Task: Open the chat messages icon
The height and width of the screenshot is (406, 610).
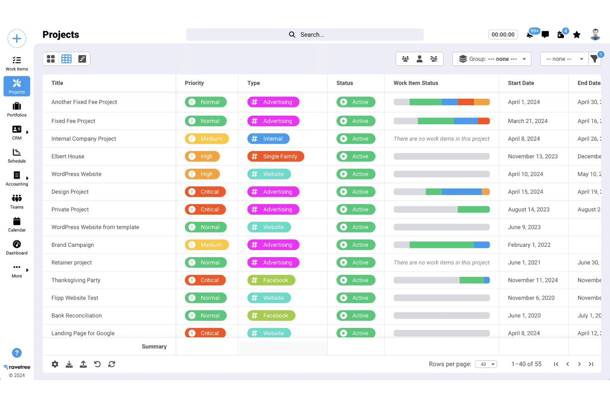Action: click(x=545, y=35)
